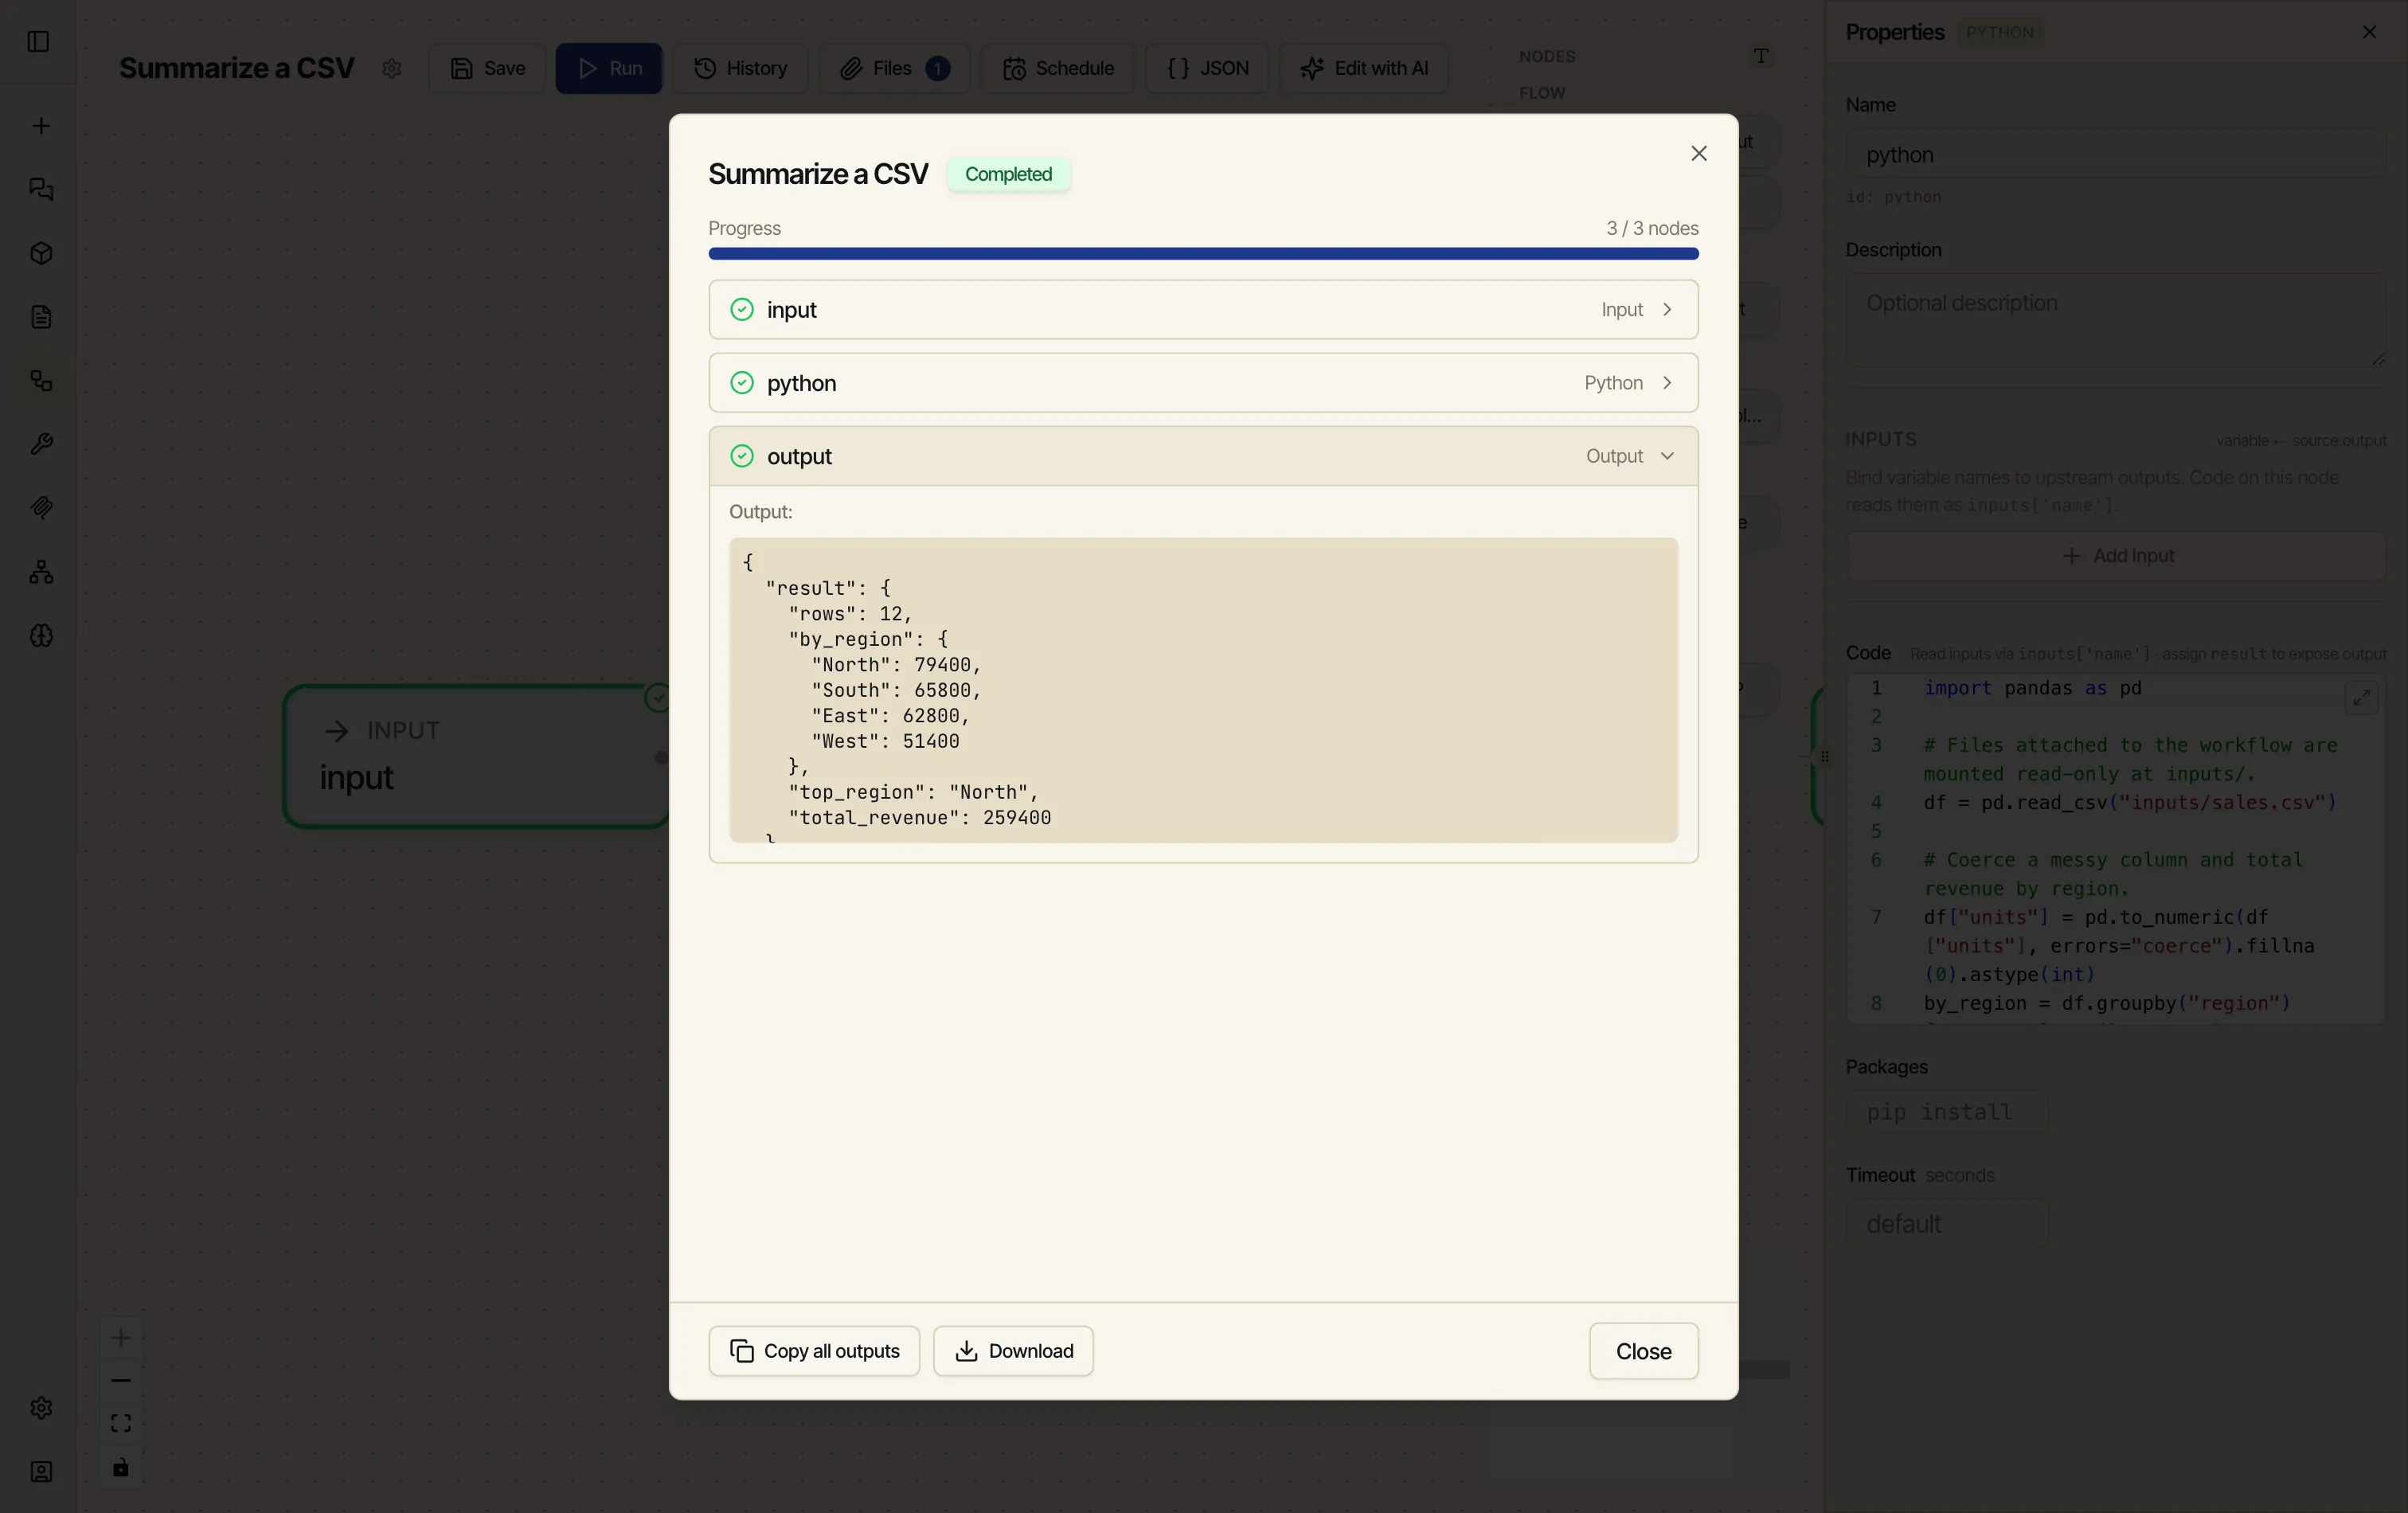The height and width of the screenshot is (1513, 2408).
Task: Open the wrench tools sidebar icon
Action: coord(41,444)
